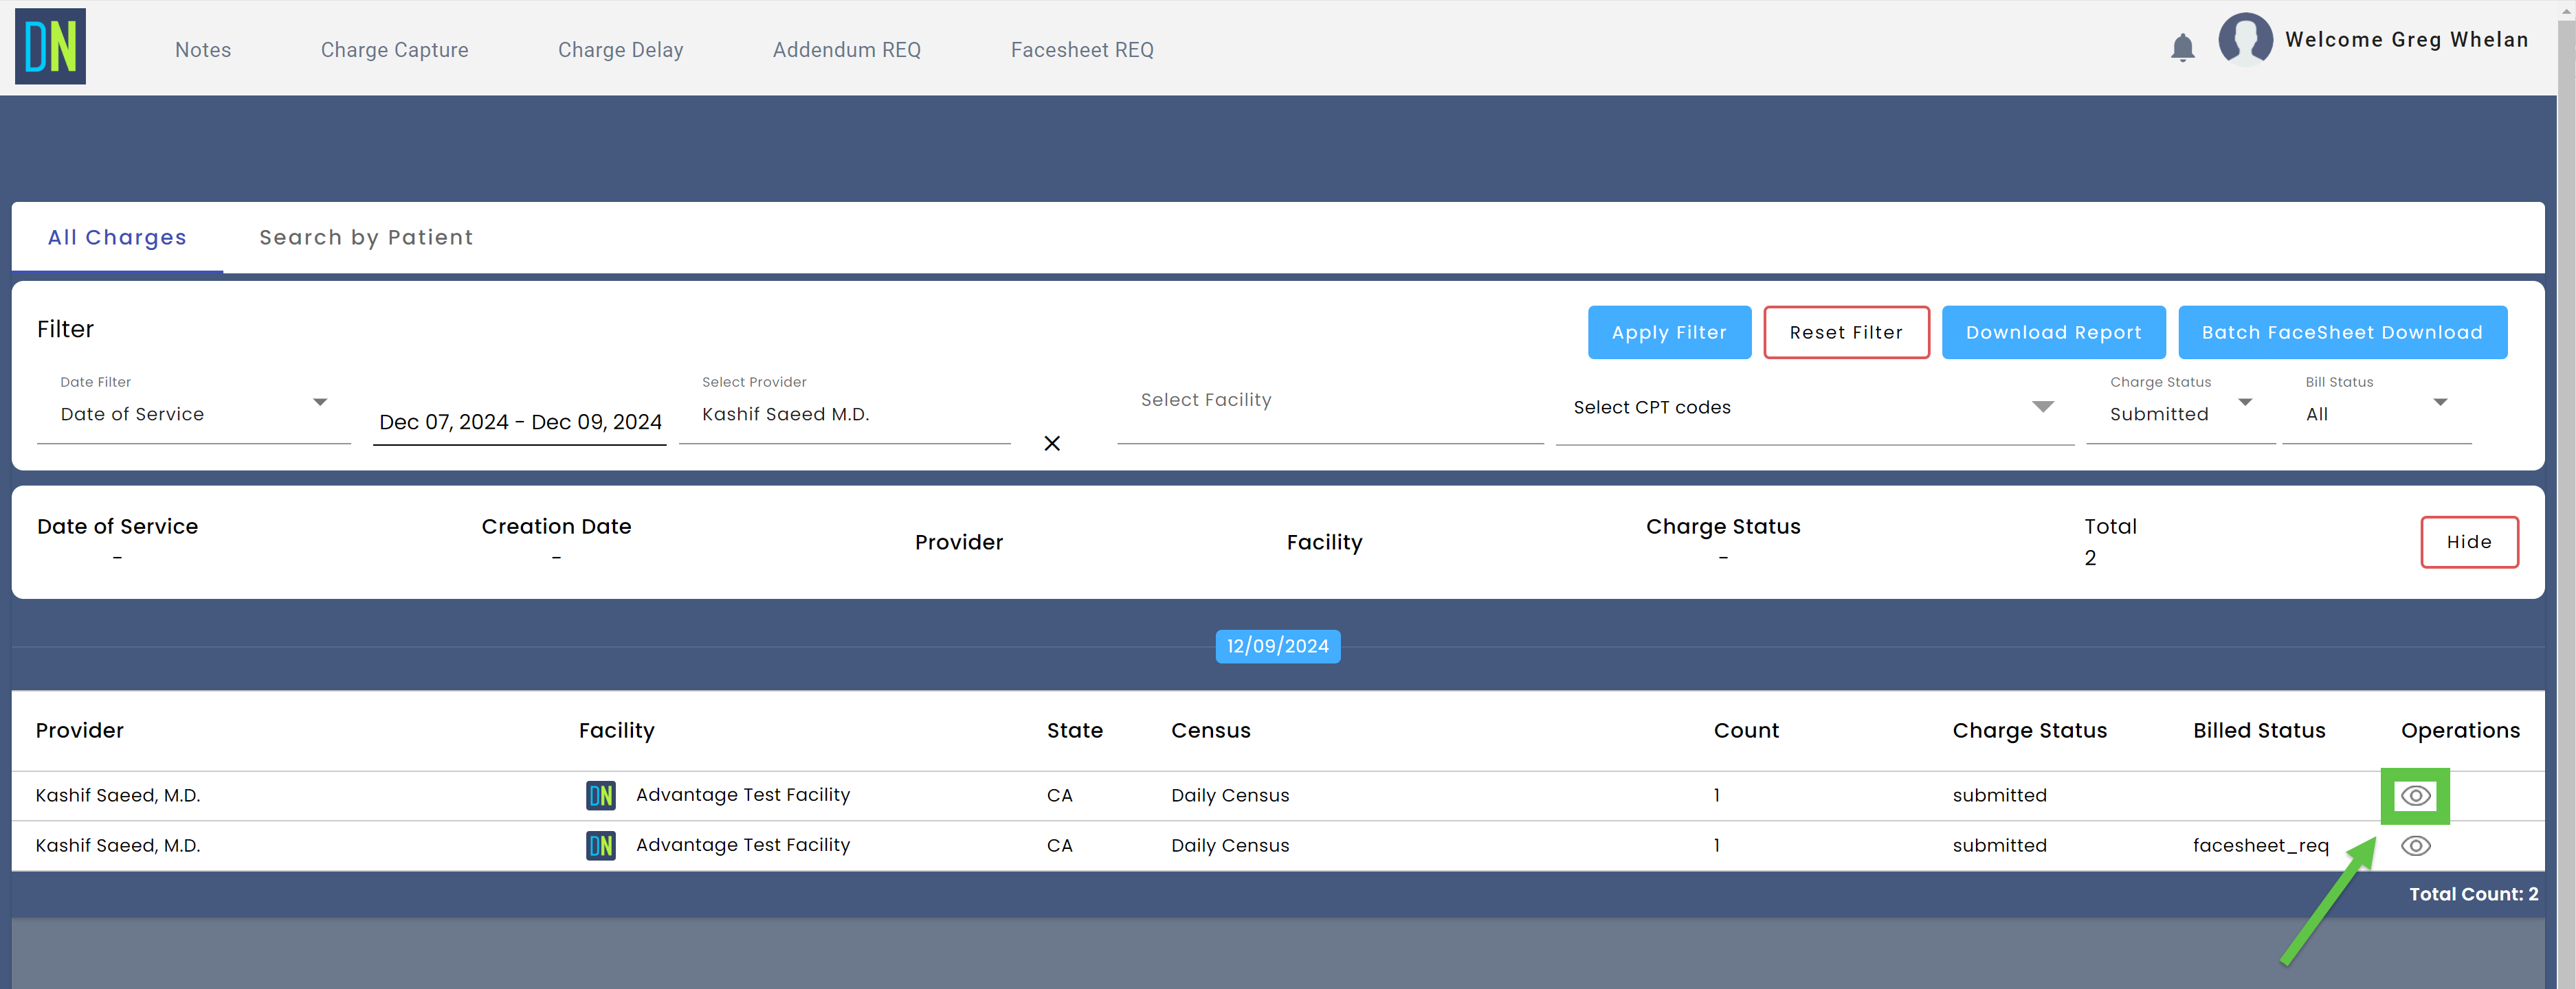Open the Charge Capture menu
Screen dimensions: 2576x989
point(394,49)
